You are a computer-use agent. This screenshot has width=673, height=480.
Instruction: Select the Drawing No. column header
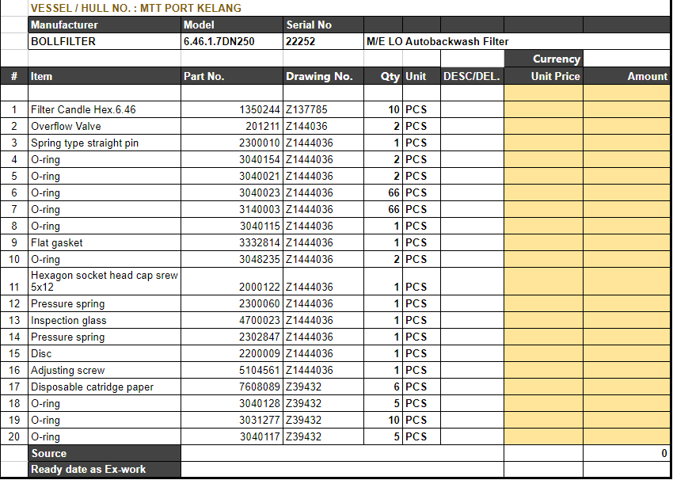pyautogui.click(x=323, y=76)
